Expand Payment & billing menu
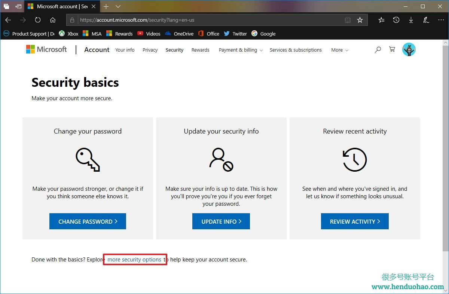Image resolution: width=449 pixels, height=294 pixels. (x=241, y=50)
